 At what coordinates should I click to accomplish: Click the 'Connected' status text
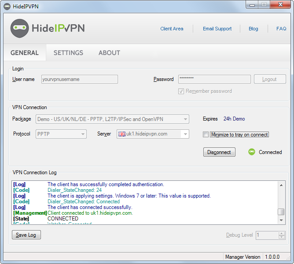click(x=270, y=152)
